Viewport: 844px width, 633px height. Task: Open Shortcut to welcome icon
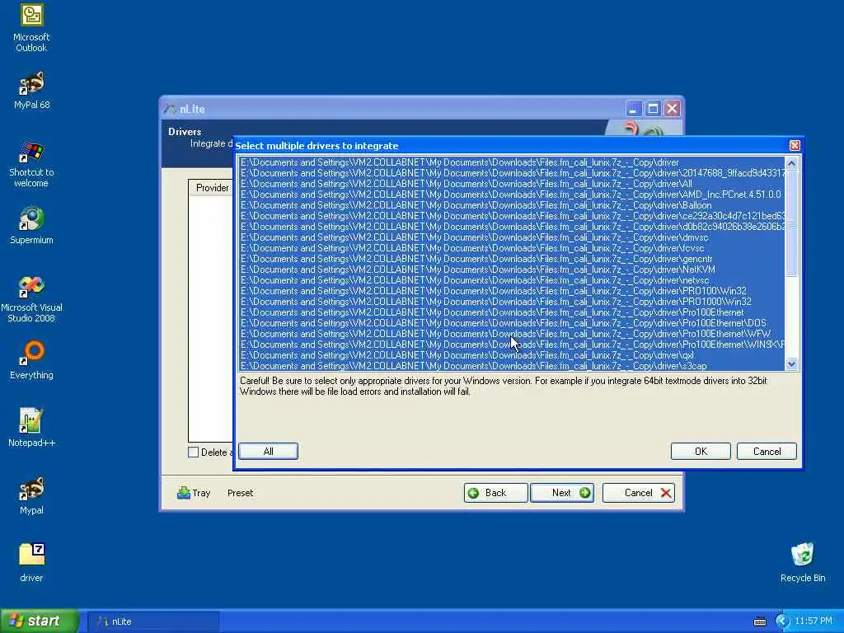(31, 164)
